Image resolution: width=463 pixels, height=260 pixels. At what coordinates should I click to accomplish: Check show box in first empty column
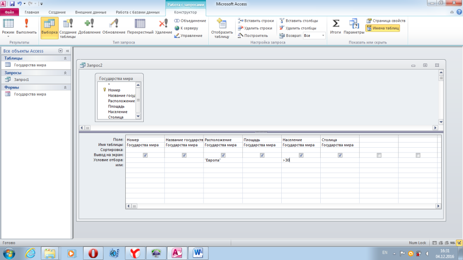[x=379, y=155]
